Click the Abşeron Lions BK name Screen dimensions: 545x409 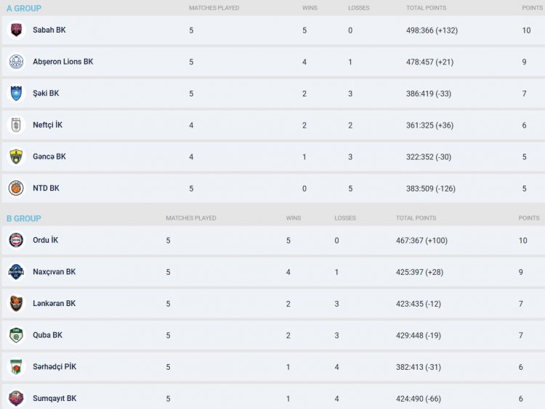coord(63,62)
